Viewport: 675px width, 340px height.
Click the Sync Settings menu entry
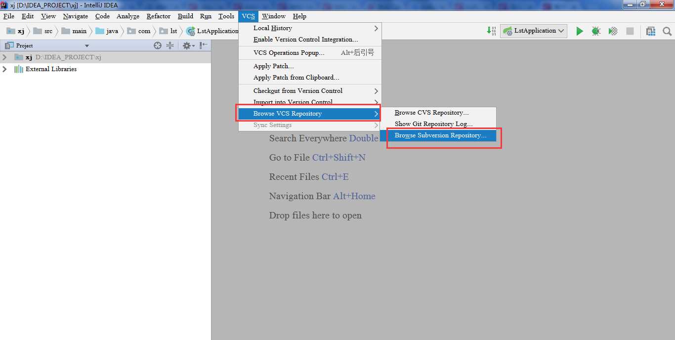[x=310, y=125]
